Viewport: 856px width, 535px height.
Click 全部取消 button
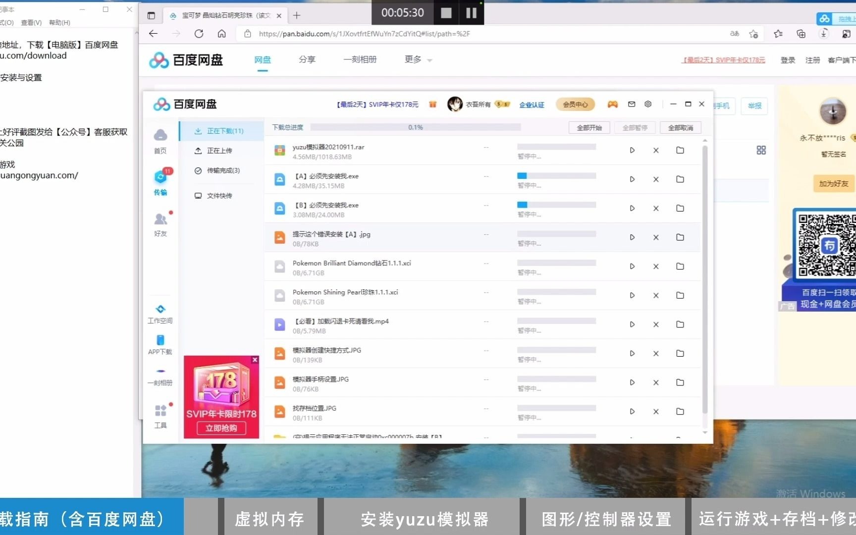(x=681, y=128)
